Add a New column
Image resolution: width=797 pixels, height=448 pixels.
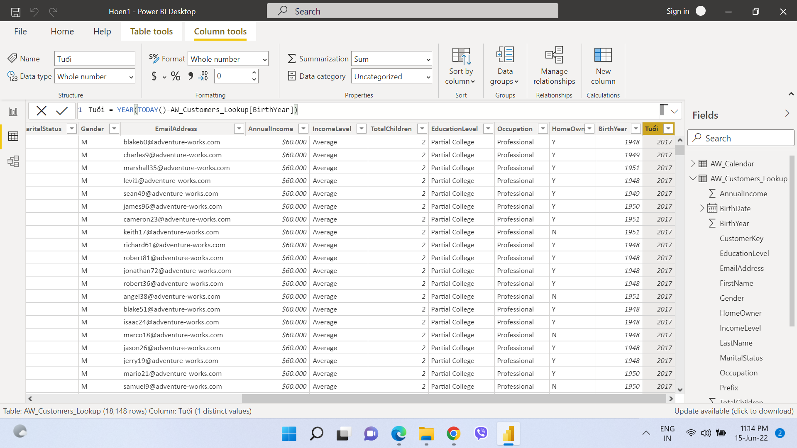[x=603, y=66]
